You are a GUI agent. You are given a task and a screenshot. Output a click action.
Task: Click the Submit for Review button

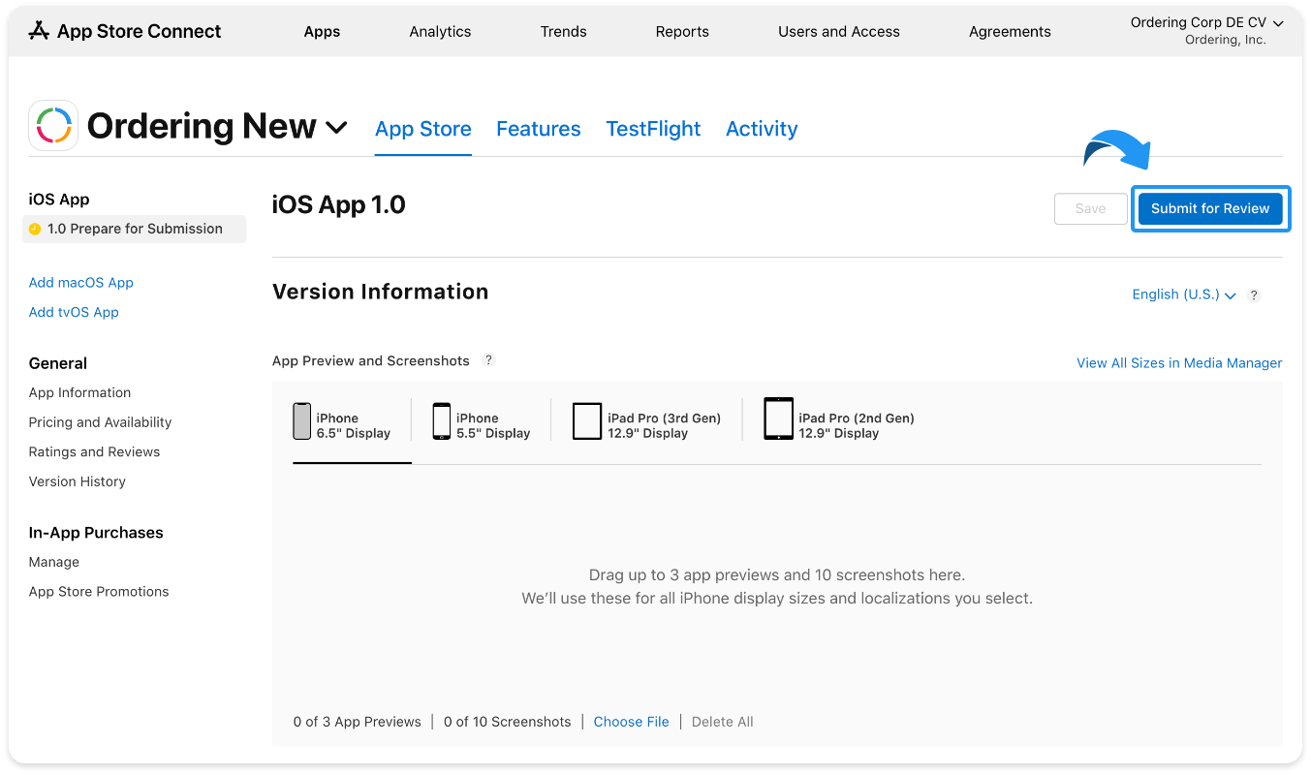pos(1210,208)
